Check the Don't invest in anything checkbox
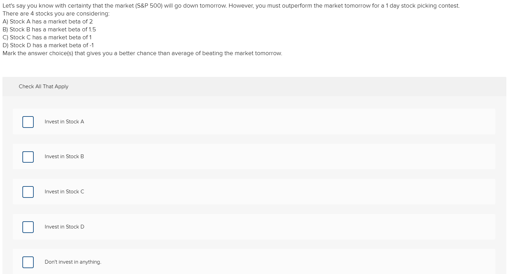This screenshot has width=516, height=274. click(x=28, y=262)
